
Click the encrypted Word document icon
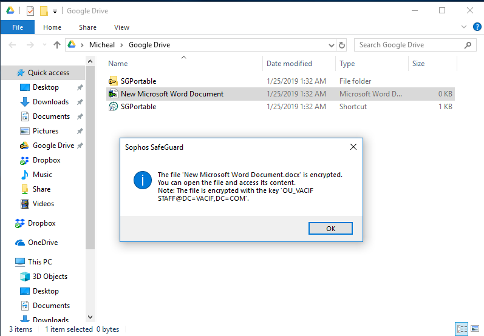[113, 94]
